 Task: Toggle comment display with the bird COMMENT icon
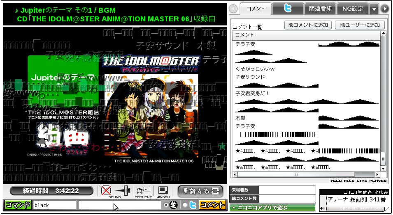pyautogui.click(x=143, y=190)
